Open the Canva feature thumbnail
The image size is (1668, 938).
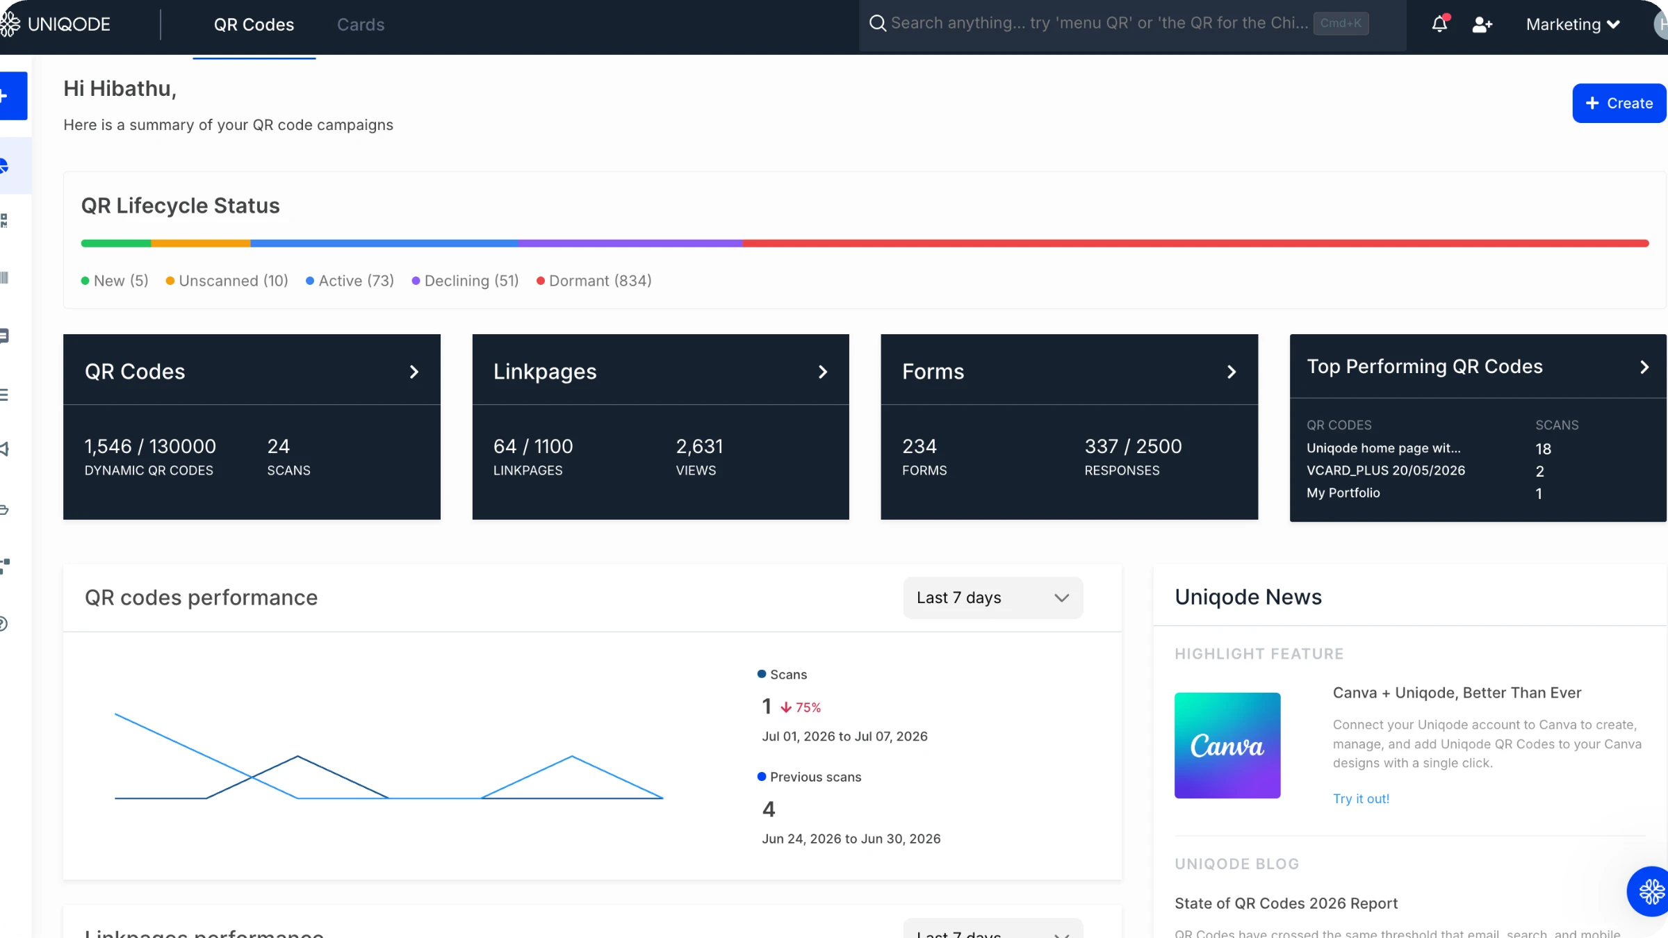[1227, 745]
